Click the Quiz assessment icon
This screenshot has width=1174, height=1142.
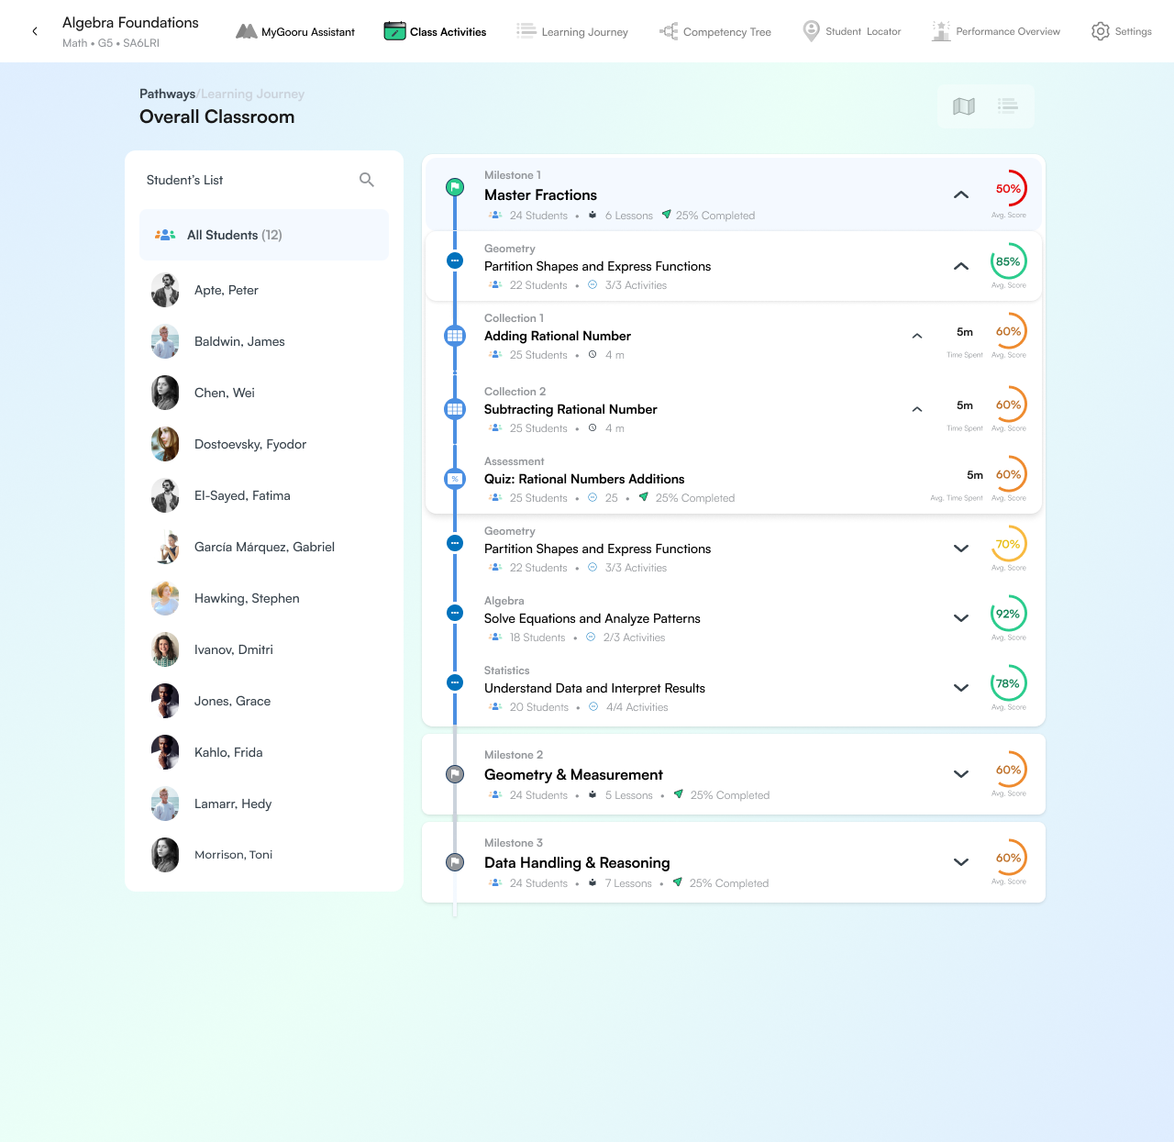(x=455, y=479)
